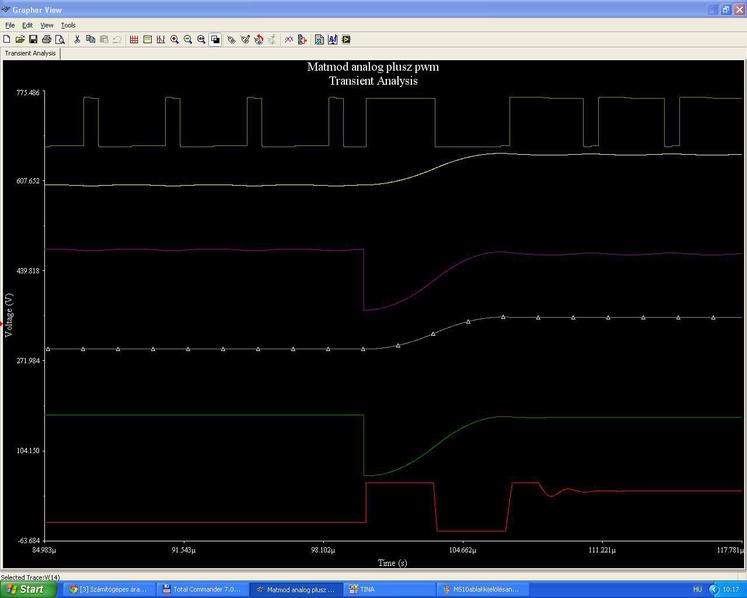The height and width of the screenshot is (598, 747).
Task: Click the 98.102µ time axis value
Action: point(323,550)
